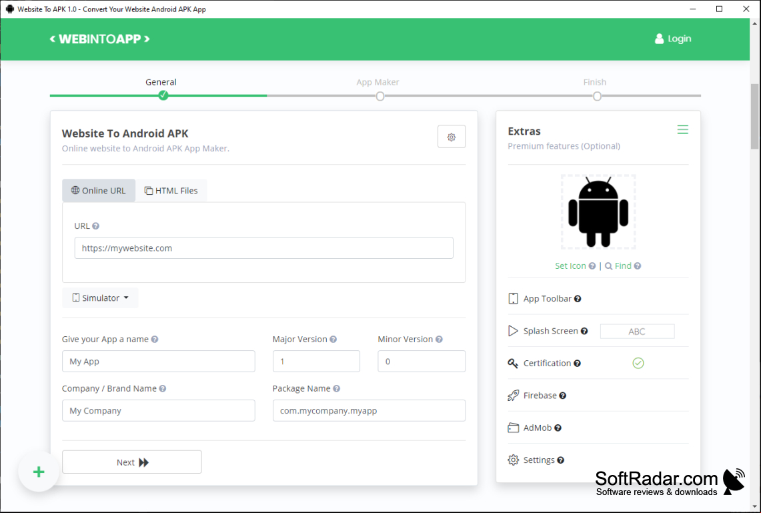This screenshot has width=761, height=513.
Task: Click help icon beside Package Name
Action: coord(336,389)
